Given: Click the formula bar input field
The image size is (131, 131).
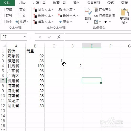Looking at the screenshot, I should point(98,37).
